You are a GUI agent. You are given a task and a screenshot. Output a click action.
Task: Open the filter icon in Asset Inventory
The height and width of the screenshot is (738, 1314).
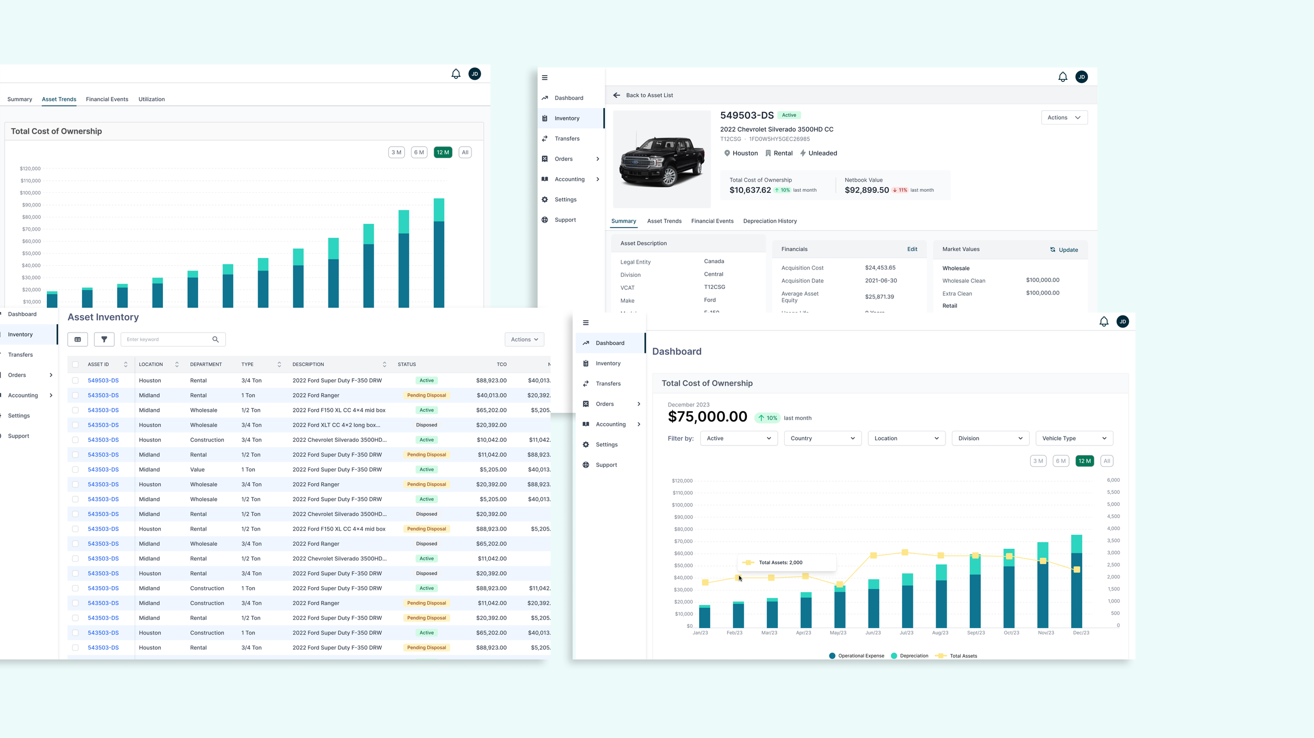(x=104, y=339)
